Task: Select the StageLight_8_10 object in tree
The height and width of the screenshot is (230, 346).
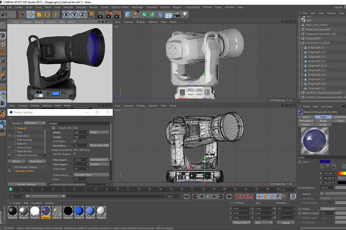Action: click(x=317, y=66)
